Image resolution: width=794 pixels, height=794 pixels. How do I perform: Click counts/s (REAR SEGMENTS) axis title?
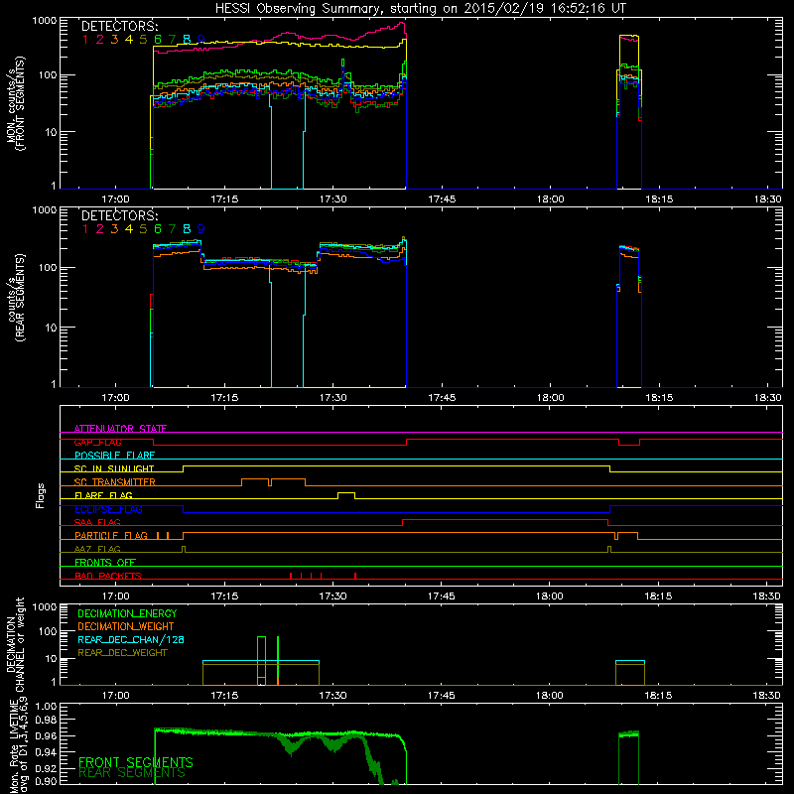tap(16, 297)
